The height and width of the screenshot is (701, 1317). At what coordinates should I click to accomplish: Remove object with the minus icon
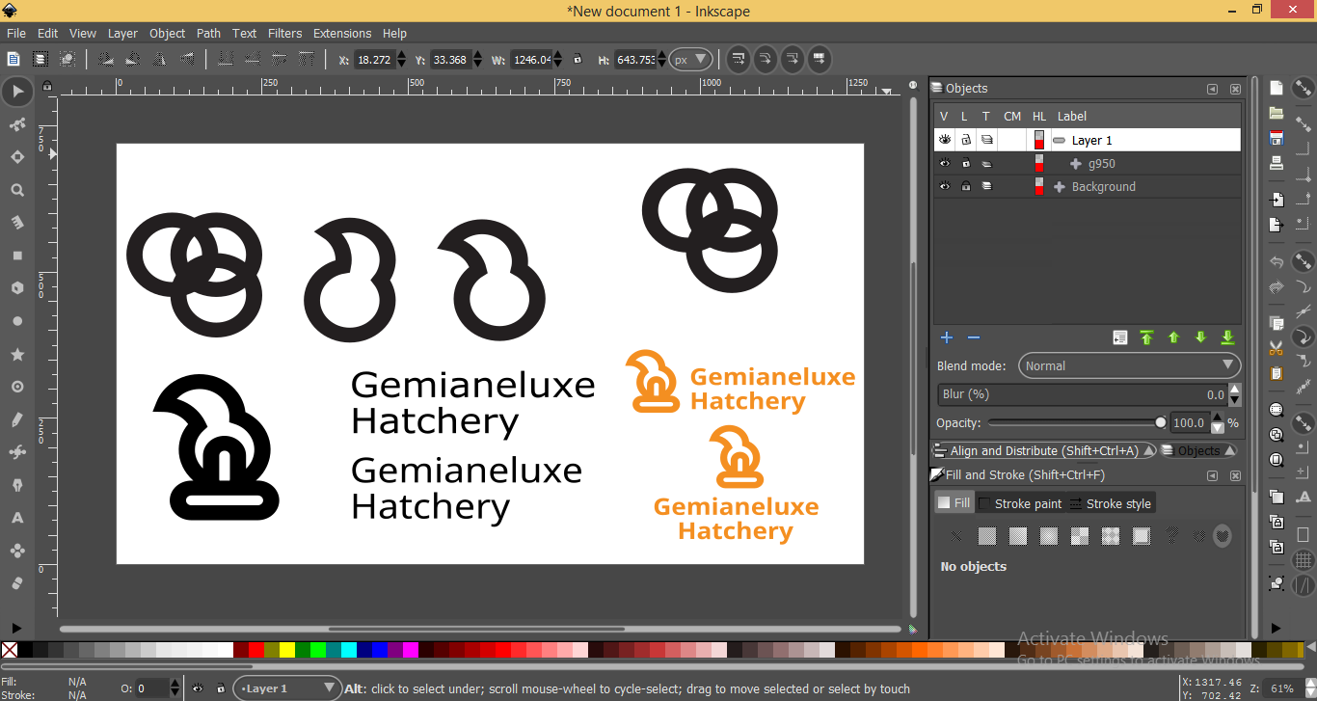click(x=974, y=337)
